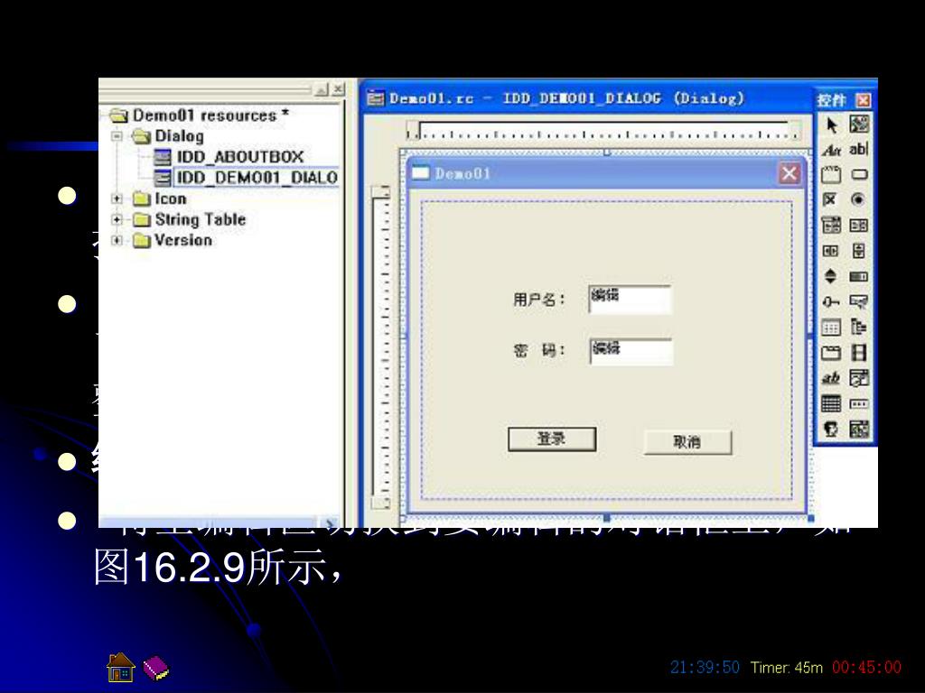Image resolution: width=925 pixels, height=693 pixels.
Task: Click the edit box next to 用户名
Action: pos(630,300)
